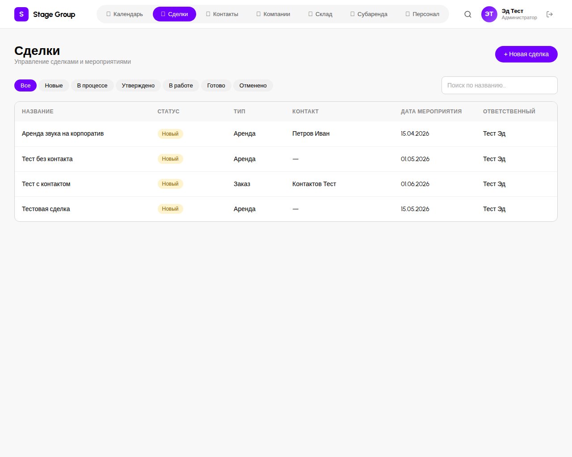Switch filter to В работе
572x457 pixels.
(x=181, y=85)
